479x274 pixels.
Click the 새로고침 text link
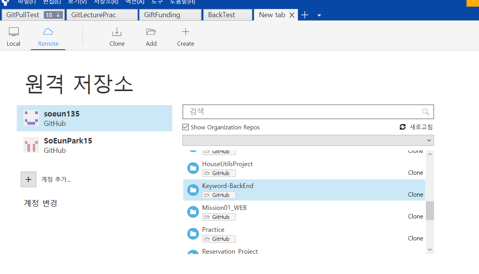click(x=421, y=127)
